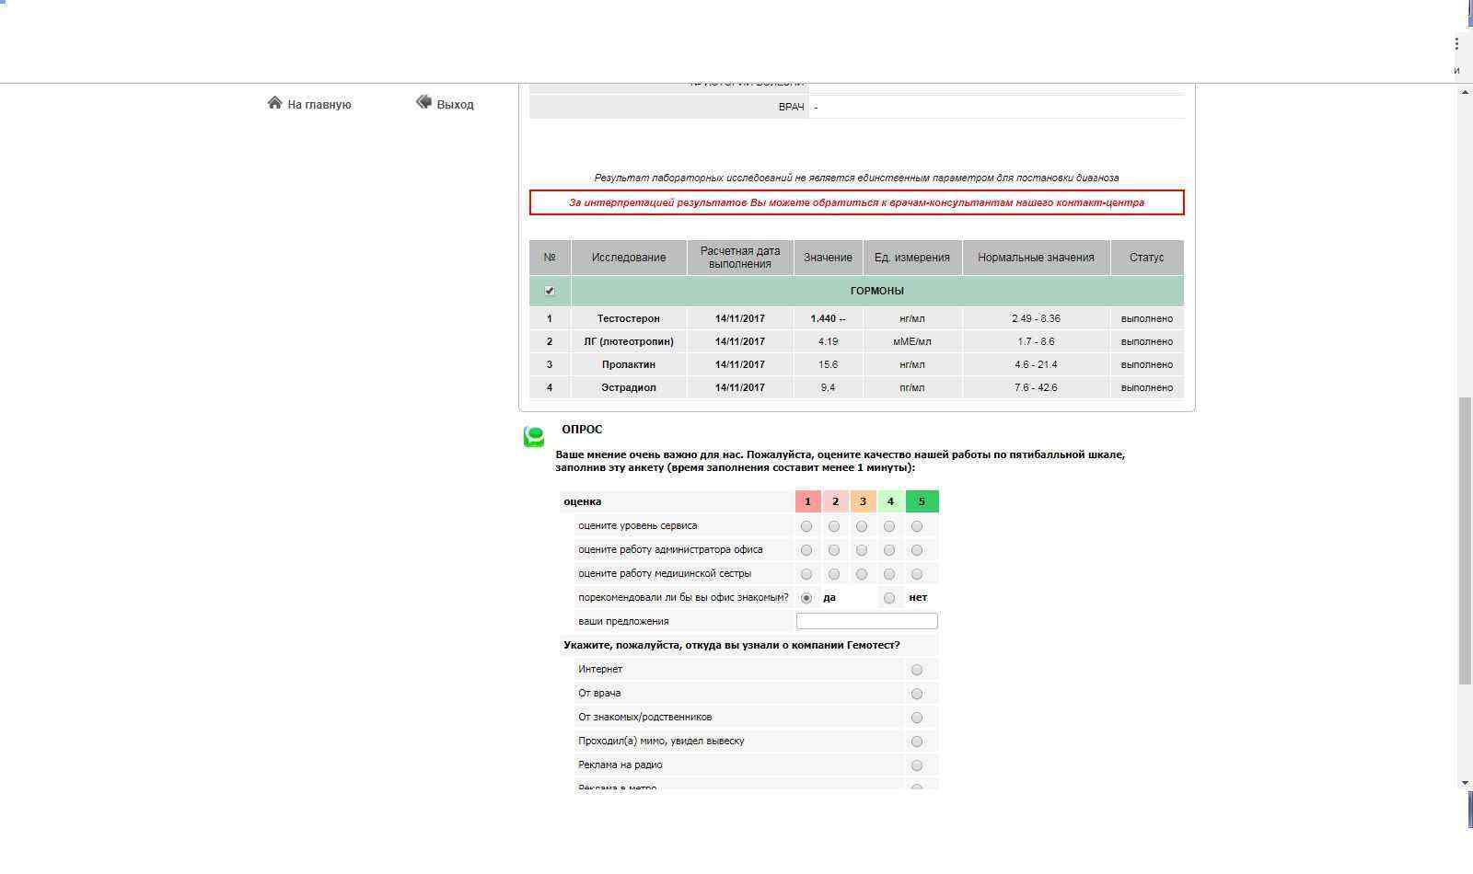Select 'да' for recommending the office
The image size is (1473, 874).
click(806, 598)
